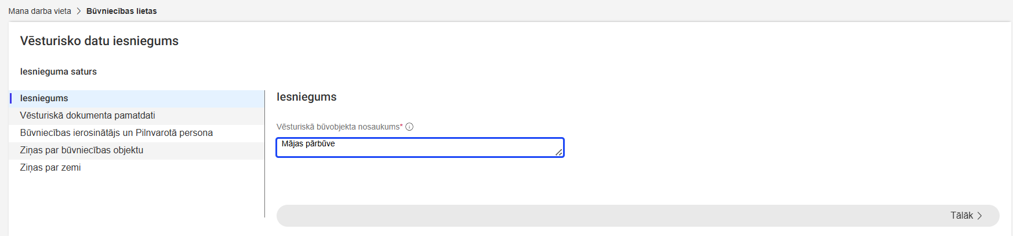This screenshot has width=1013, height=236.
Task: Click the required asterisk on the field label
Action: click(401, 126)
